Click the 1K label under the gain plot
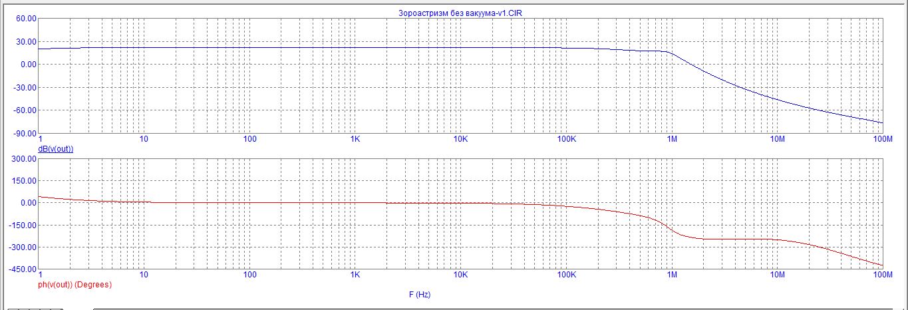This screenshot has width=908, height=310. tap(355, 139)
